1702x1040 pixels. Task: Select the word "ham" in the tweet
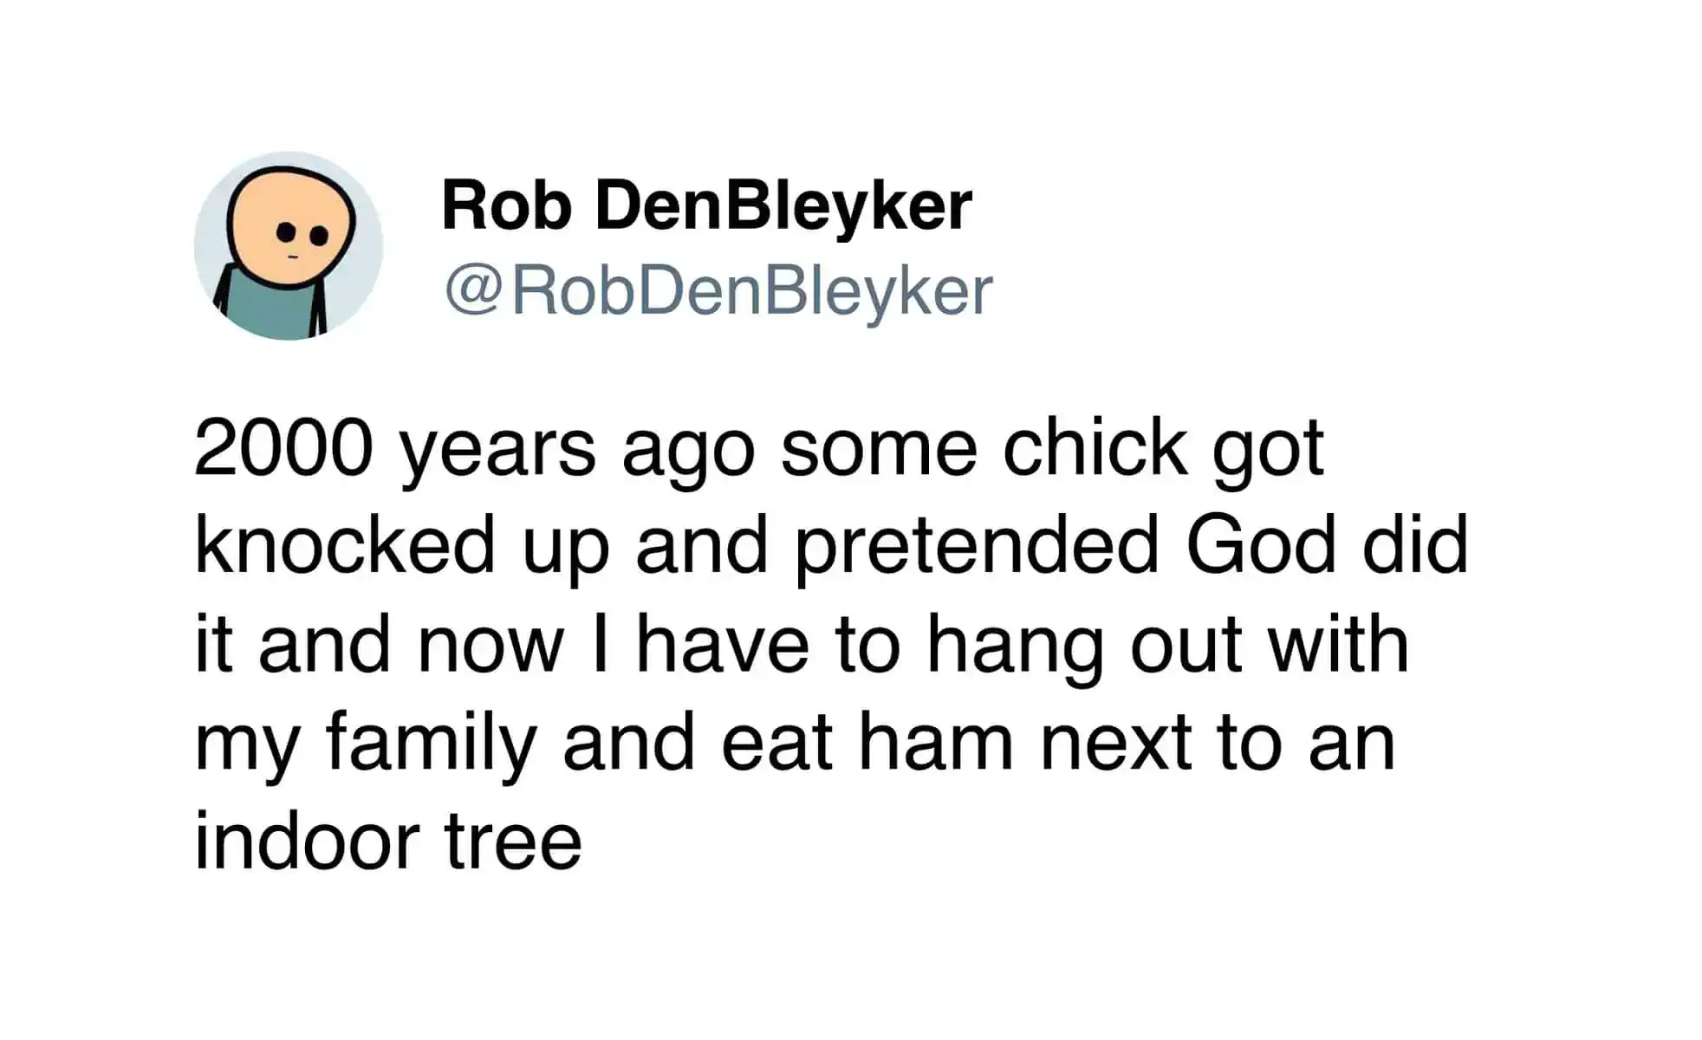(935, 744)
